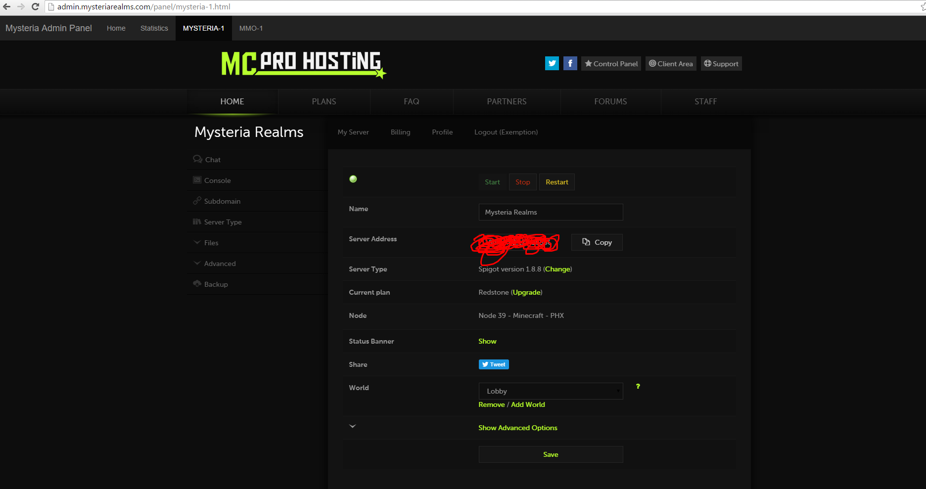This screenshot has height=489, width=926.
Task: Share the server with the Tweet button
Action: point(493,364)
